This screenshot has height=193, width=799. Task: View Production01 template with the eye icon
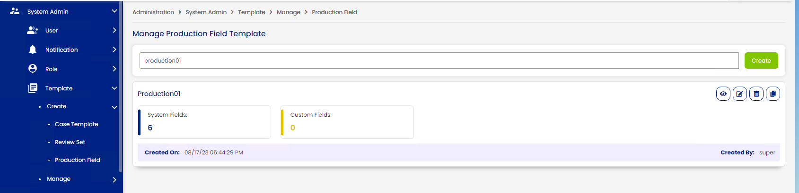723,94
